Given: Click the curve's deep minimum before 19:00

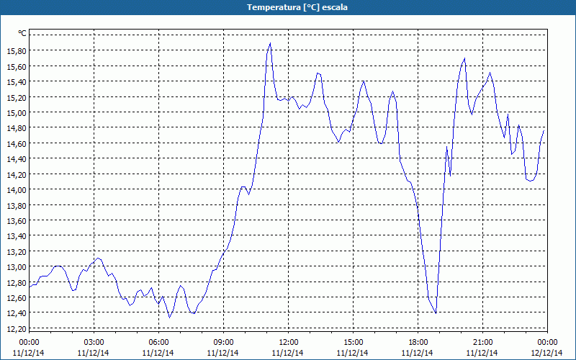Looking at the screenshot, I should tap(436, 313).
